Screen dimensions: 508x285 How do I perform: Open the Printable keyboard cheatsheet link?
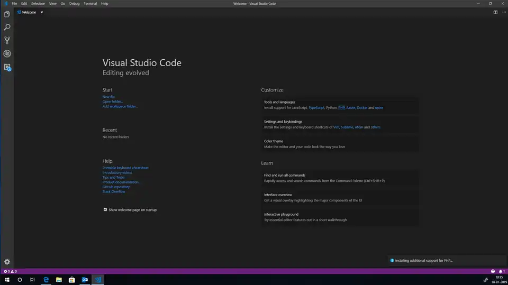[125, 168]
